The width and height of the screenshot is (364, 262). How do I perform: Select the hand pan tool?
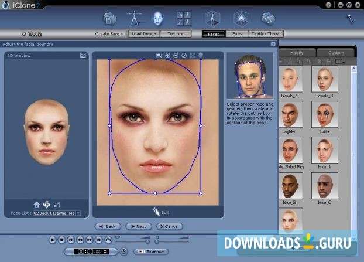pos(201,55)
